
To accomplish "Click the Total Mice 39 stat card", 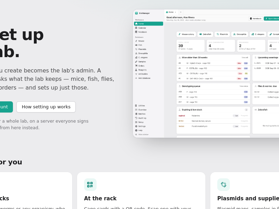I will pos(190,46).
